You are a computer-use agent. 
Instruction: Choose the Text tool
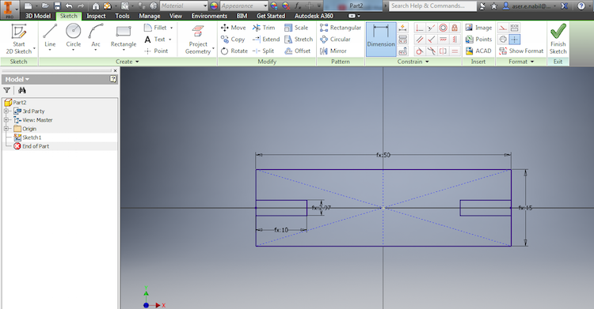(x=158, y=40)
